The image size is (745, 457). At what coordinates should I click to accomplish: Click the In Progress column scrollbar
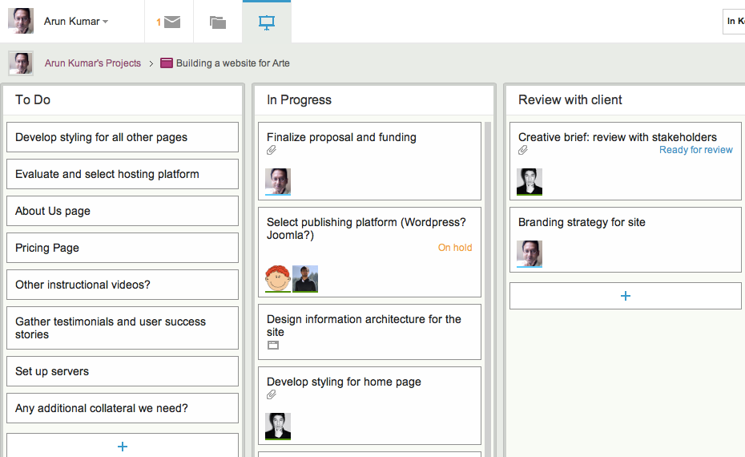pyautogui.click(x=488, y=285)
